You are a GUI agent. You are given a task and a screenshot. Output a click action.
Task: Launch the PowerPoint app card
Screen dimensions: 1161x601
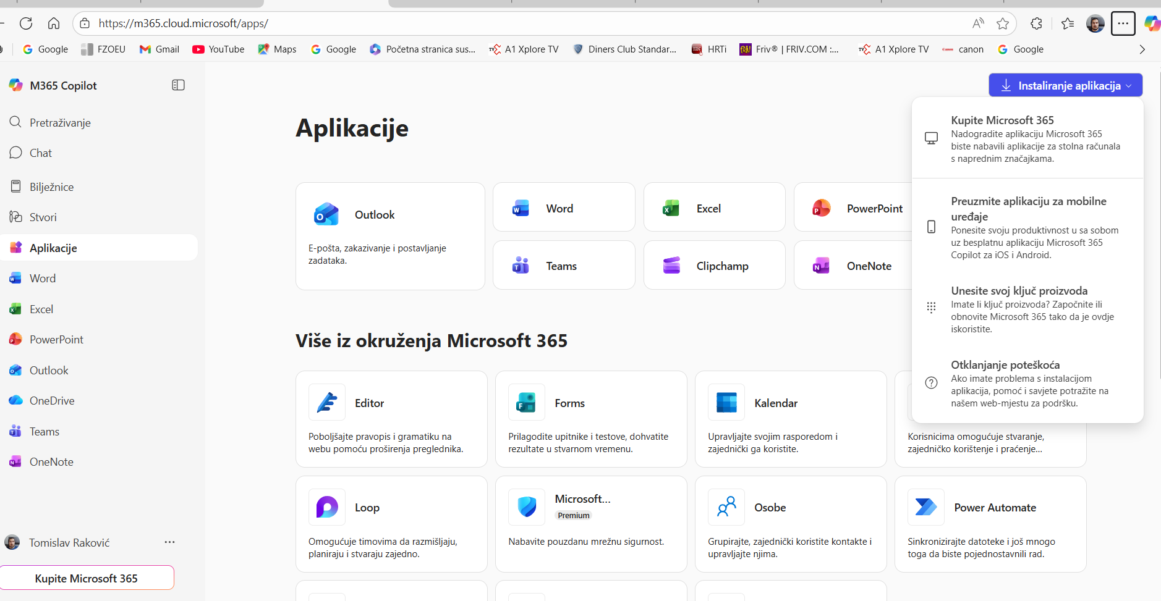point(853,207)
